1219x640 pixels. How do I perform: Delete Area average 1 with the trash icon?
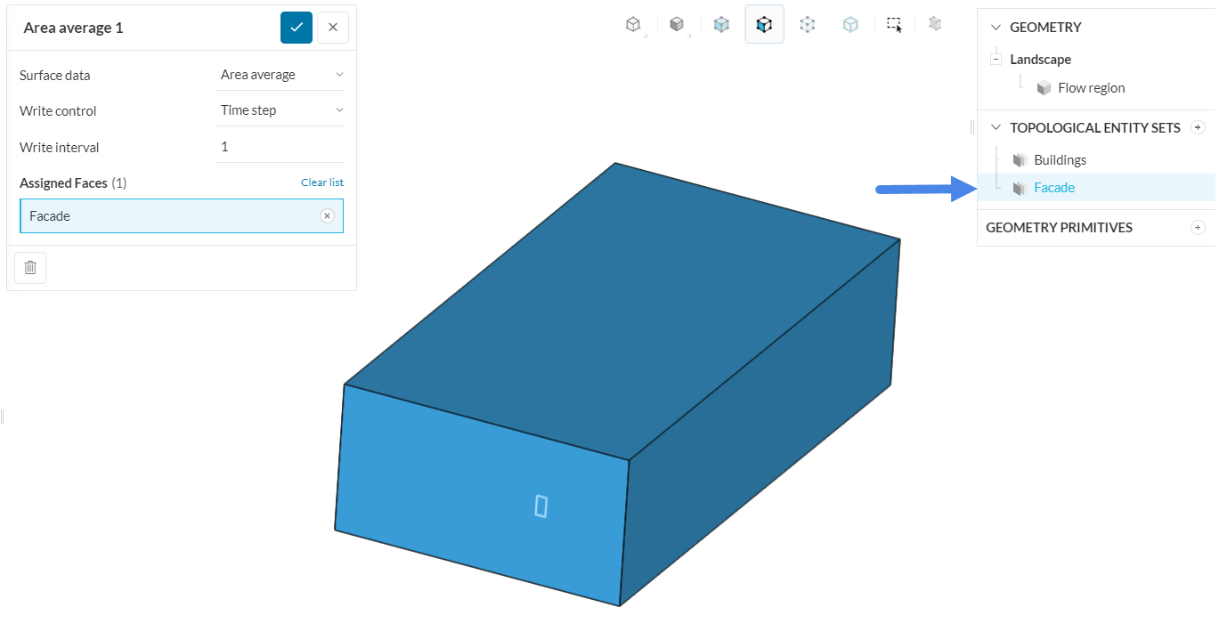30,267
